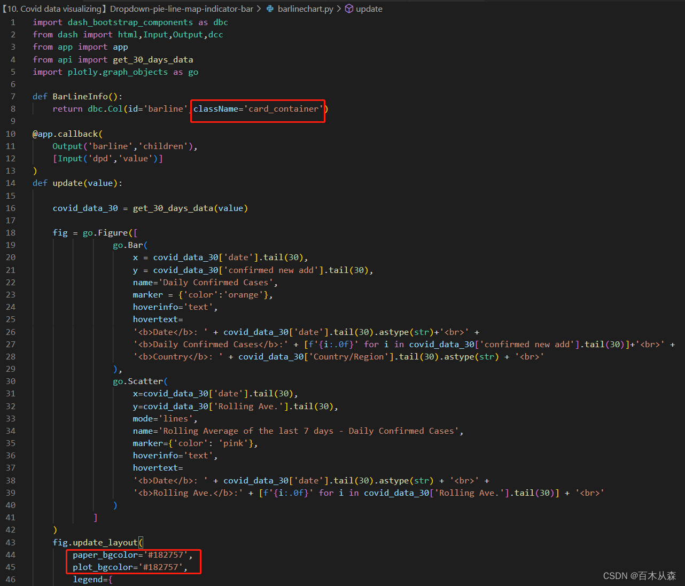
Task: Click the 'BarLineInfo' function name on line 7
Action: (80, 97)
